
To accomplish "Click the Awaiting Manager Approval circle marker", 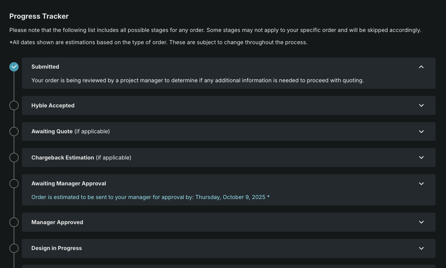I will point(14,184).
